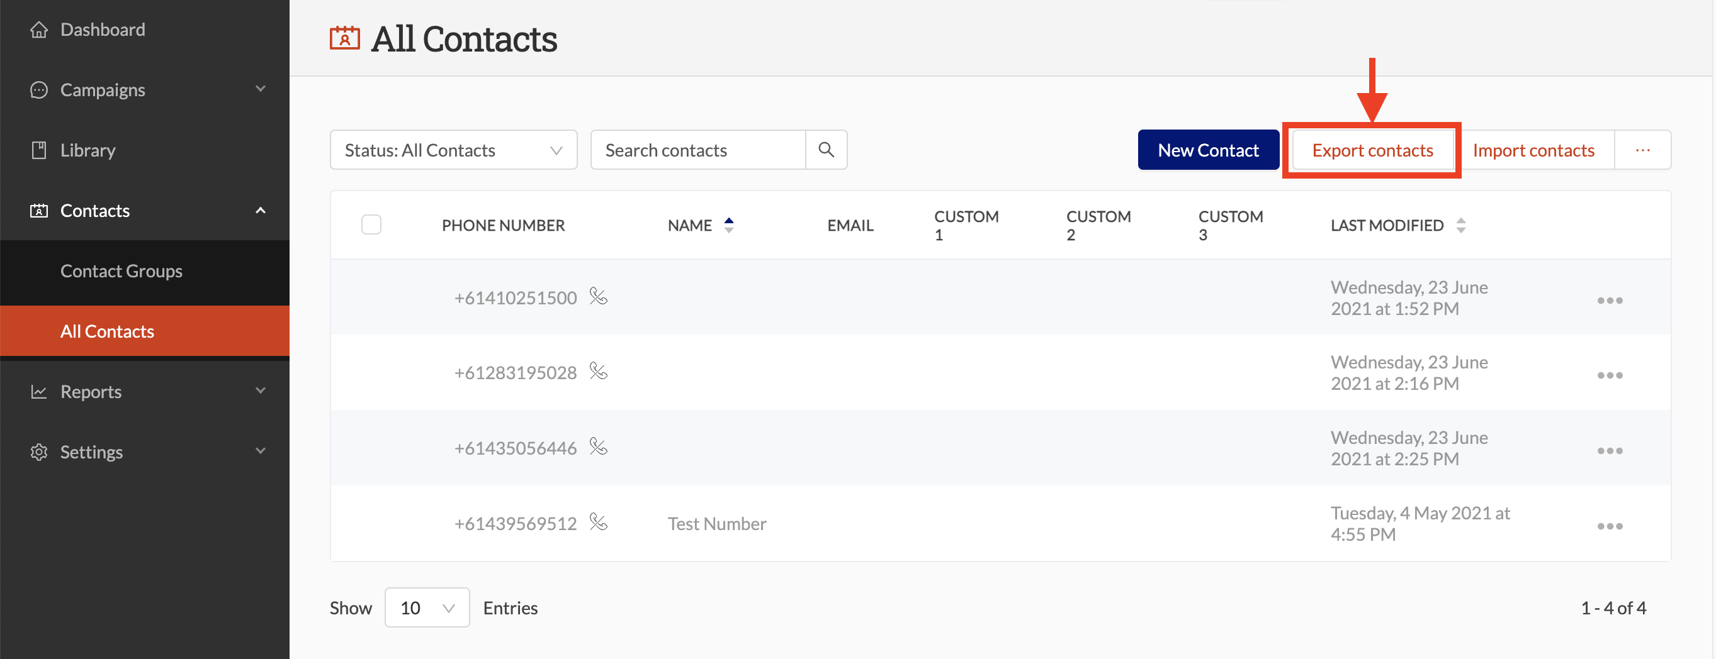The image size is (1716, 659).
Task: Click date 'Tuesday, 4 May 2021 at 4:55 PM'
Action: coord(1420,523)
